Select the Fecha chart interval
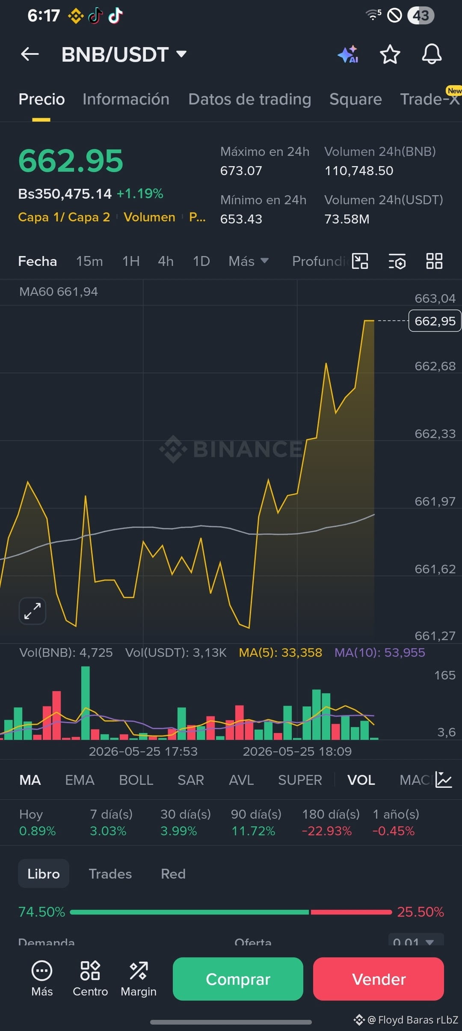The image size is (462, 1031). click(38, 261)
